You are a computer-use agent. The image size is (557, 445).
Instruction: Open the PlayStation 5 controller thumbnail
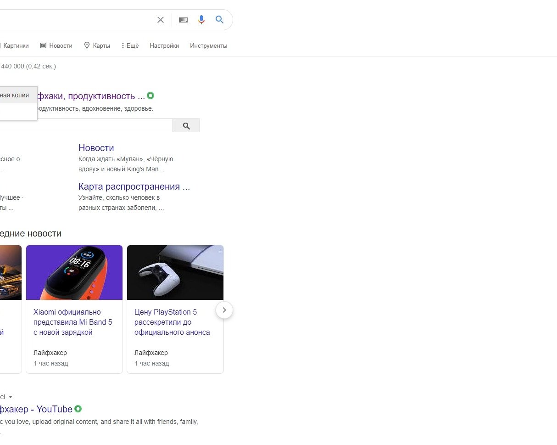(x=175, y=272)
